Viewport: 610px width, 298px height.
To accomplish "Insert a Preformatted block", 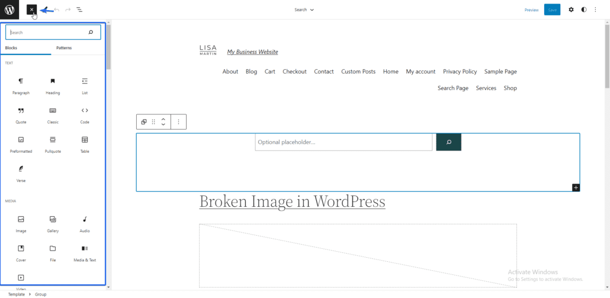I will [x=21, y=145].
